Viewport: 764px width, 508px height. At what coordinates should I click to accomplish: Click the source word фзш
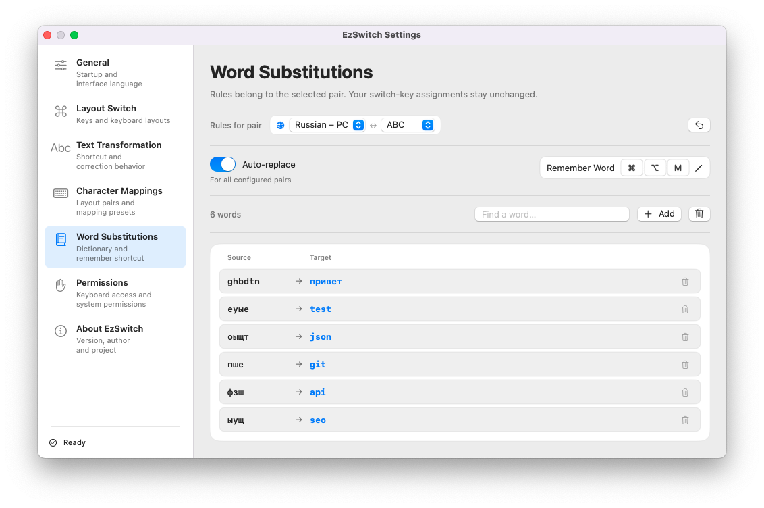[236, 392]
